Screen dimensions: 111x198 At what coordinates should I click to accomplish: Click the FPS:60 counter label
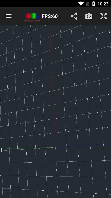pos(50,16)
